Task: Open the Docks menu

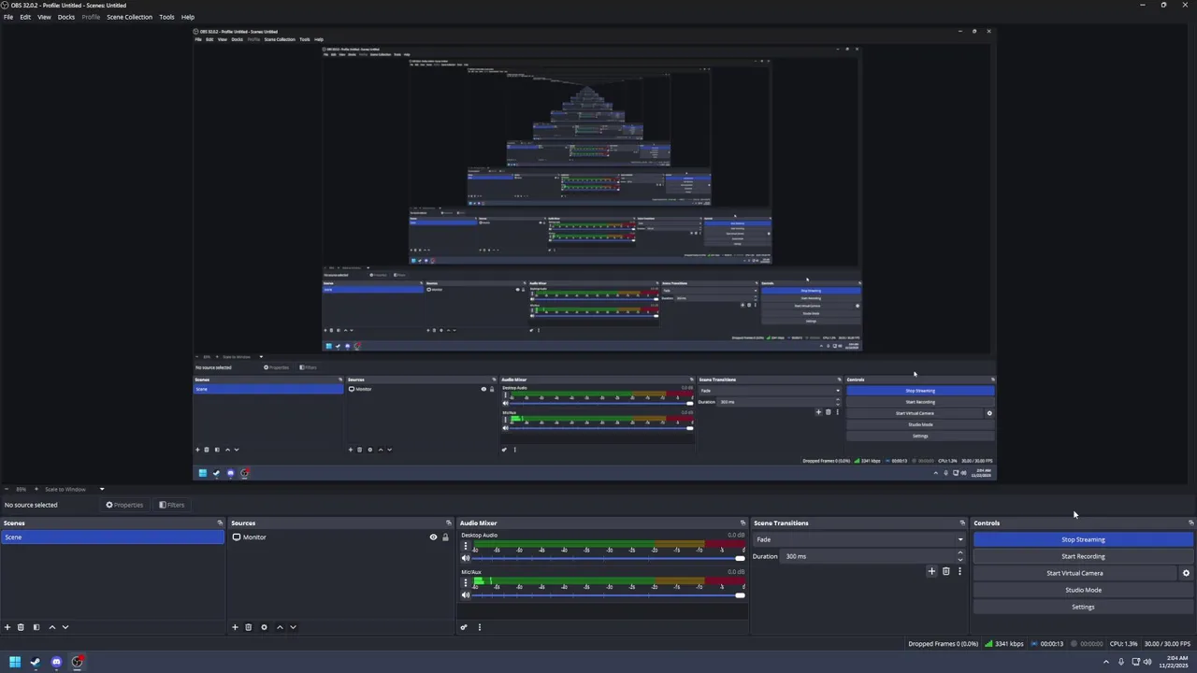Action: point(66,17)
